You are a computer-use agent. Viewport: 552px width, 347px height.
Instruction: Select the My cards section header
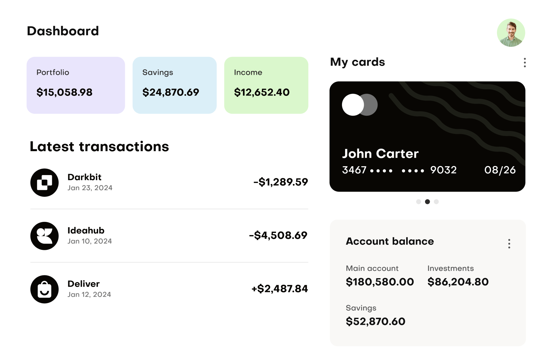pyautogui.click(x=357, y=62)
